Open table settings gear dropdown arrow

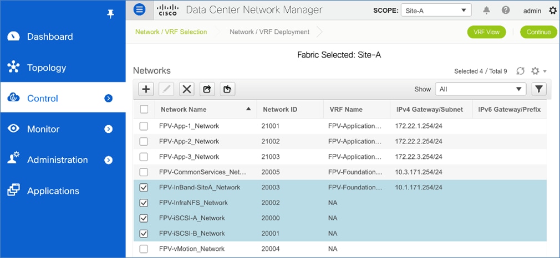[544, 71]
